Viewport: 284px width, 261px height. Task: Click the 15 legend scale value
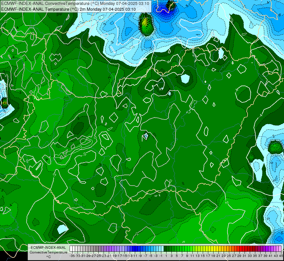pos(203,256)
